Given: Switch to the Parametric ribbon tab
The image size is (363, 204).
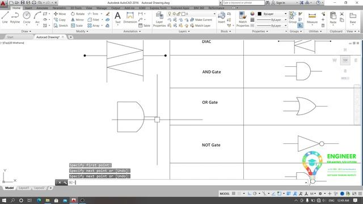Looking at the screenshot, I should (59, 8).
